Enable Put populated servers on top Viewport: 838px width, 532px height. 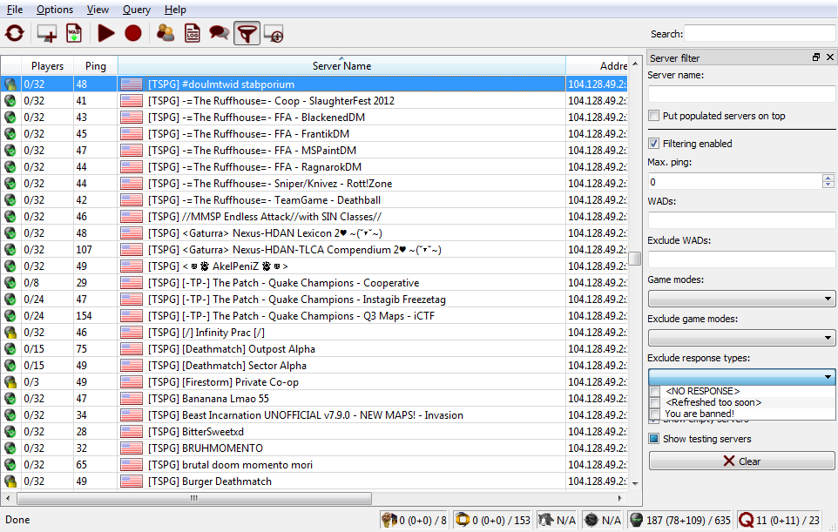tap(654, 116)
